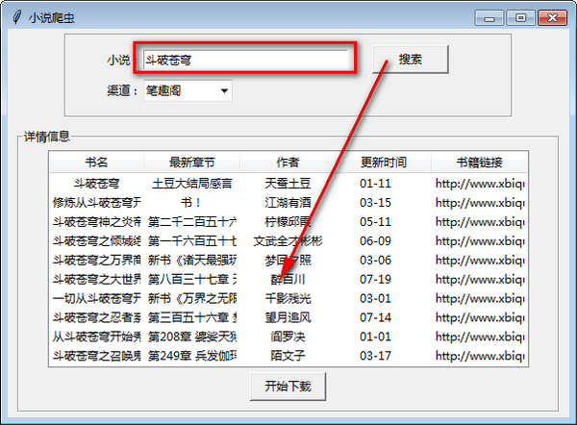
Task: Focus the 小说 search text field
Action: pyautogui.click(x=245, y=60)
